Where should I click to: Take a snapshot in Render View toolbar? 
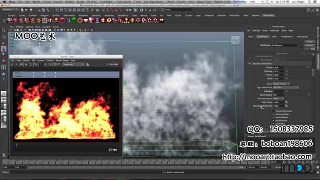(x=21, y=64)
